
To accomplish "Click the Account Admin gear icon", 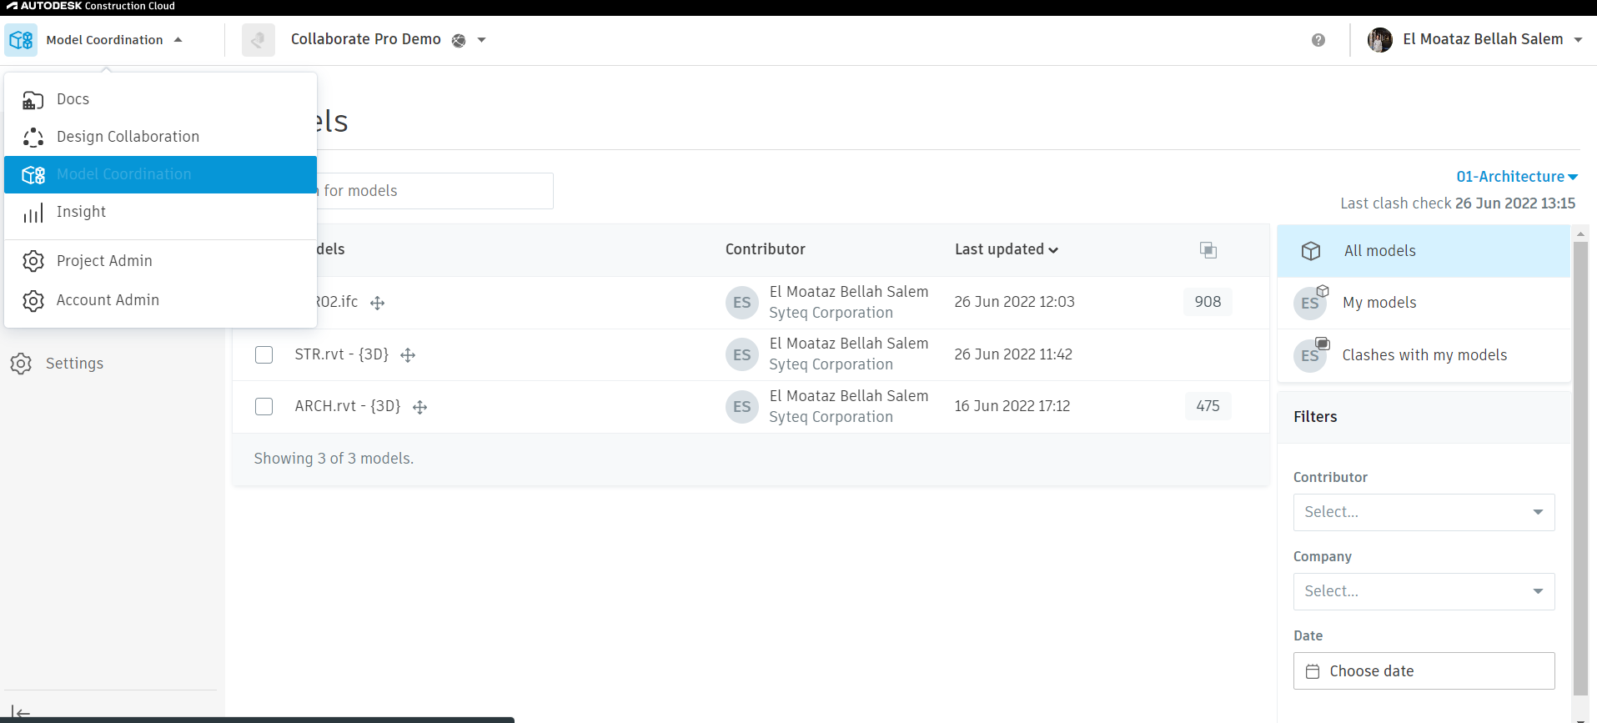I will pyautogui.click(x=33, y=300).
